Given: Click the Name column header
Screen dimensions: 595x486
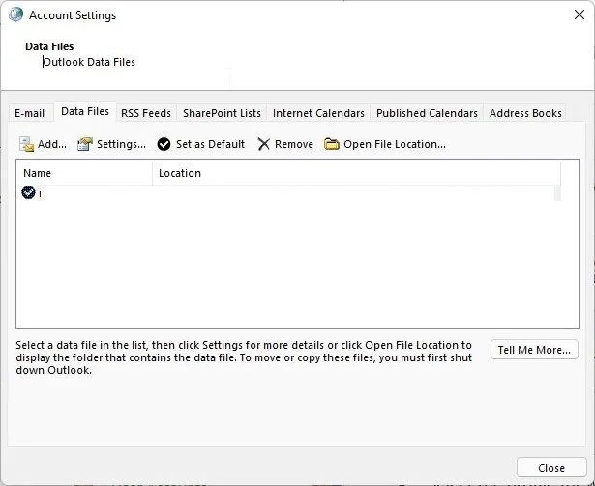Looking at the screenshot, I should (x=84, y=173).
